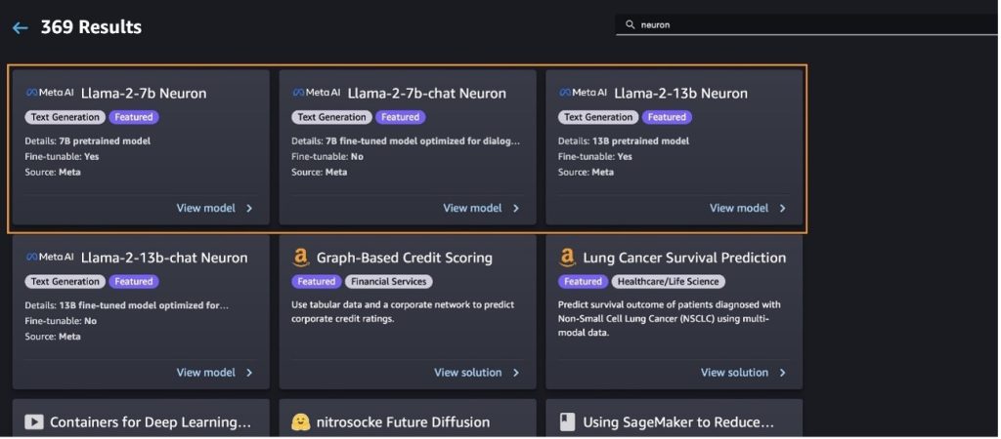Click the 369 Results heading
Image resolution: width=1001 pixels, height=439 pixels.
point(91,27)
